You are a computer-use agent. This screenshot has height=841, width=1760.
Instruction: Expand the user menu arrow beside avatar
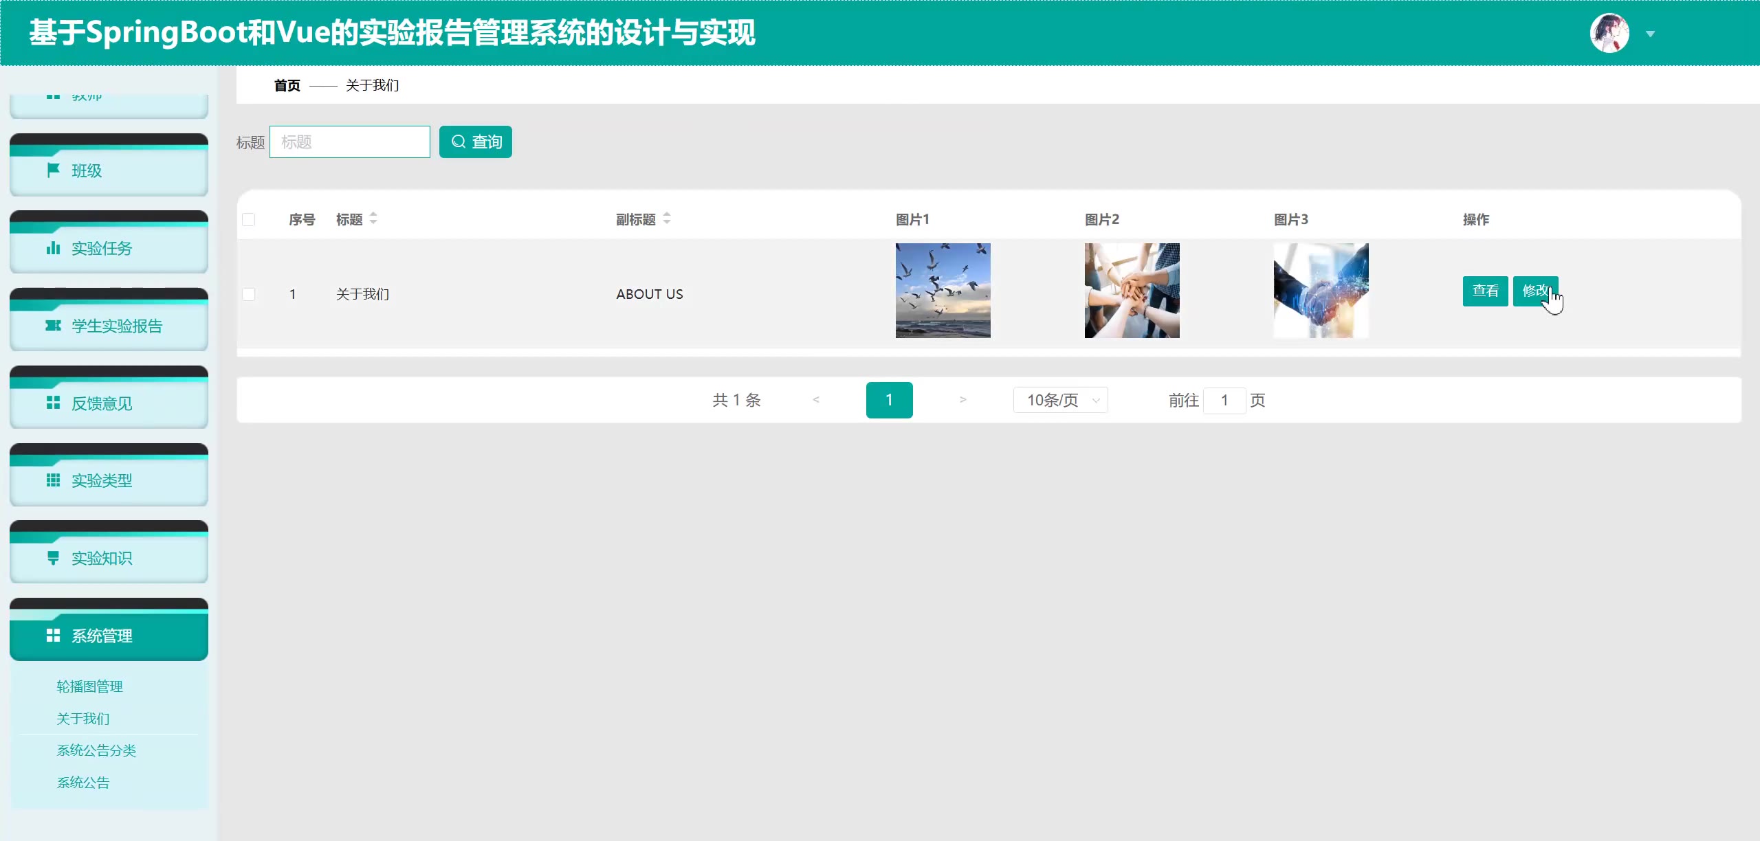[x=1650, y=34]
